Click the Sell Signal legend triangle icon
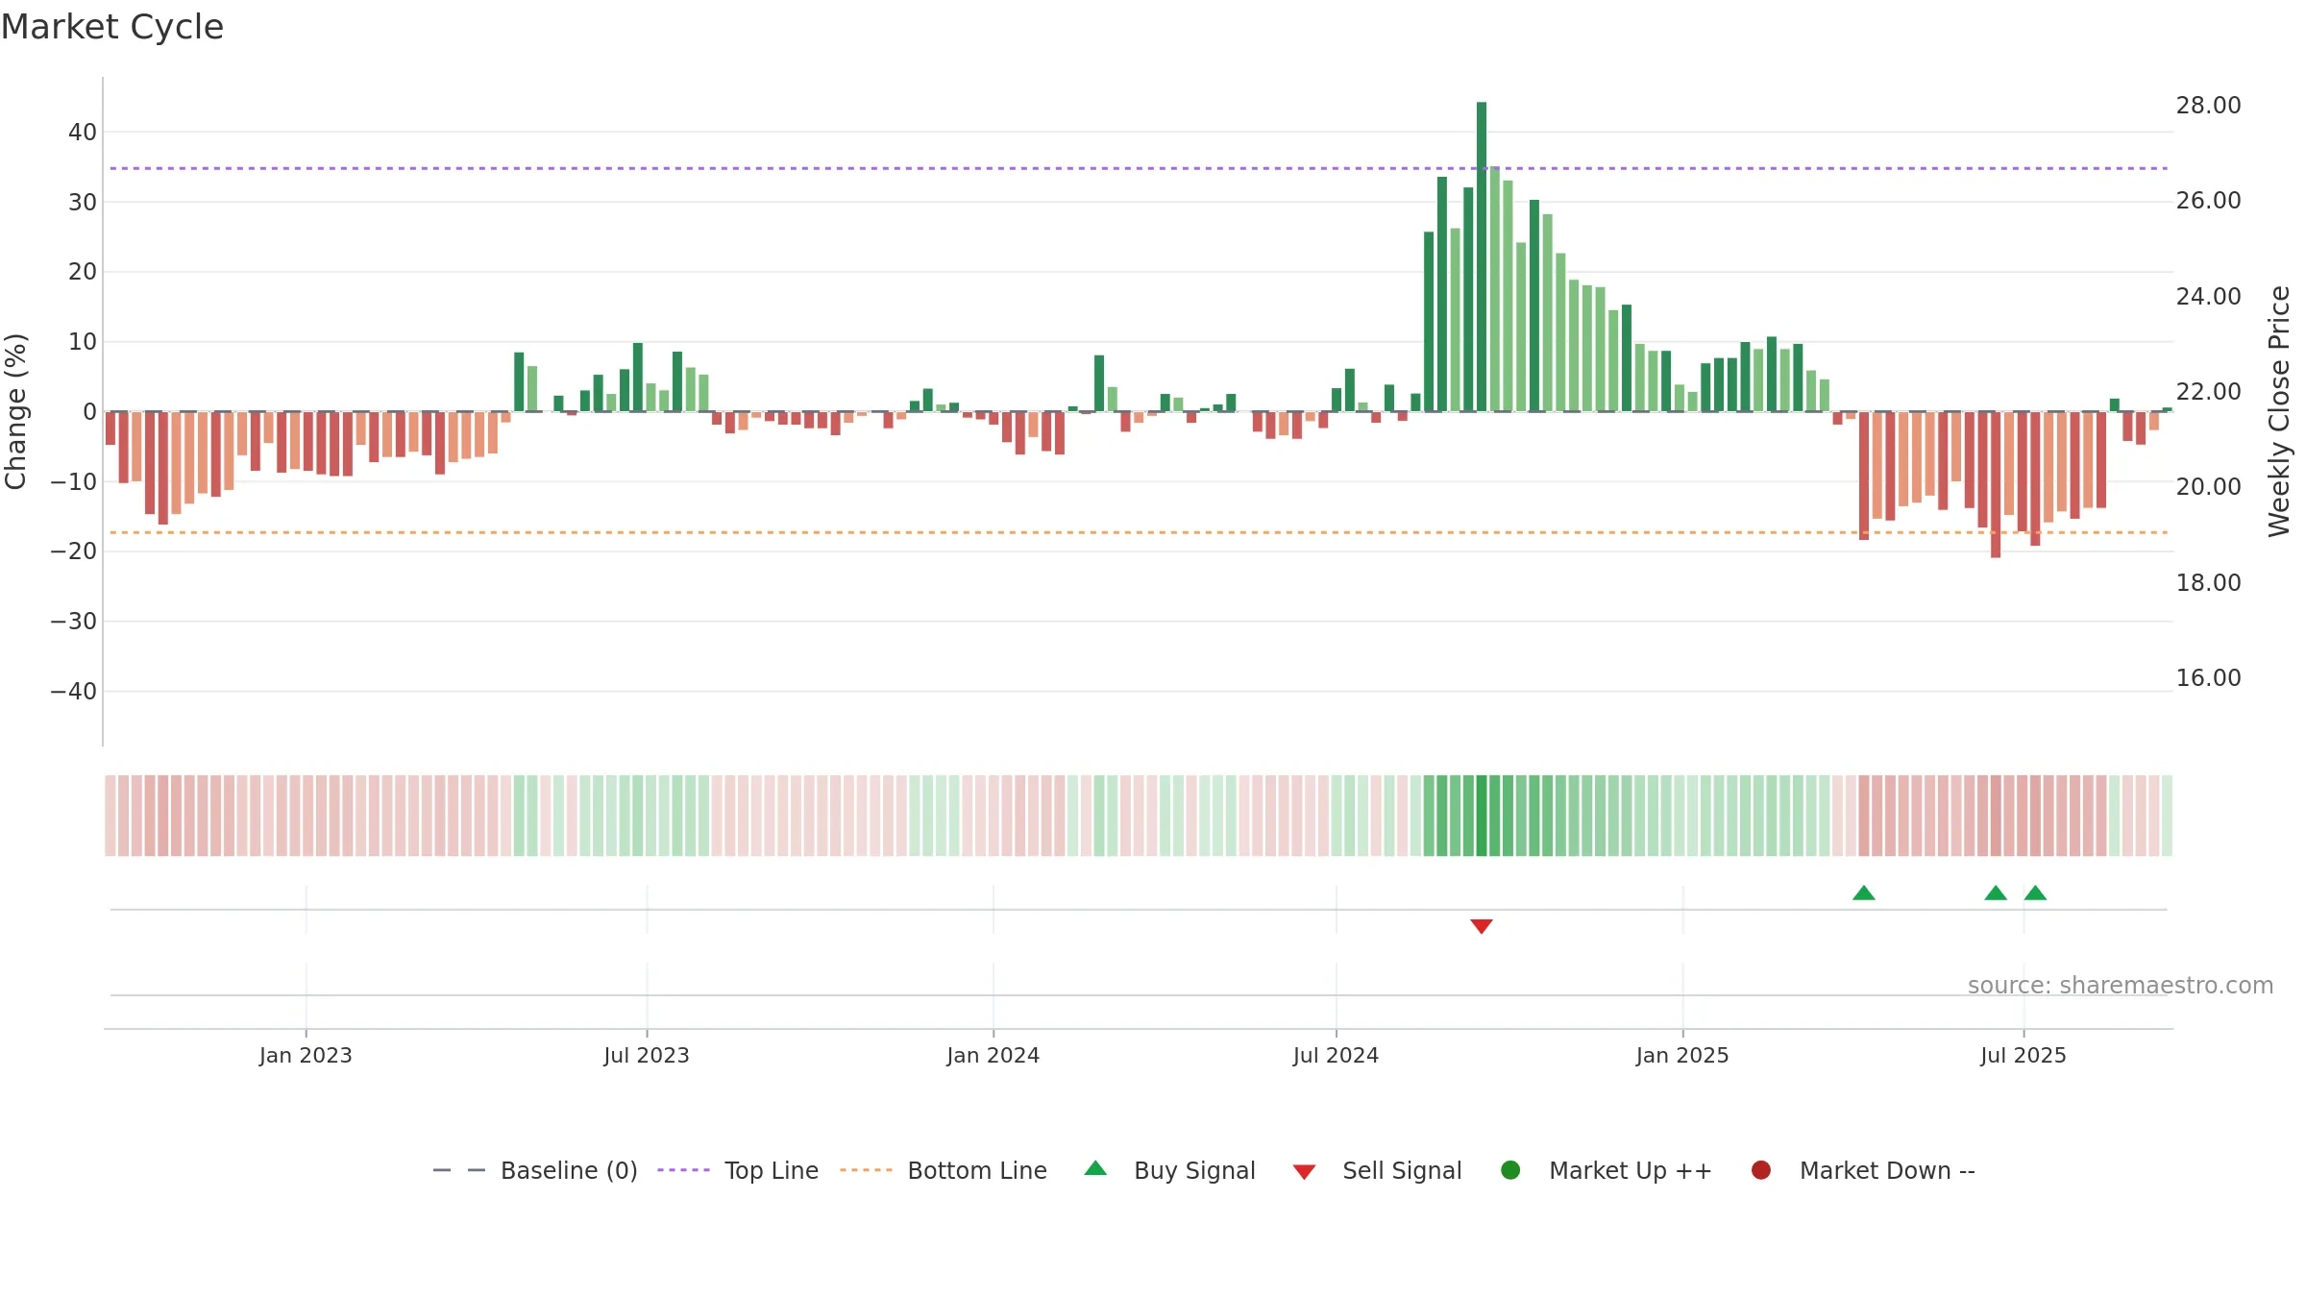This screenshot has width=2306, height=1297. click(1304, 1172)
